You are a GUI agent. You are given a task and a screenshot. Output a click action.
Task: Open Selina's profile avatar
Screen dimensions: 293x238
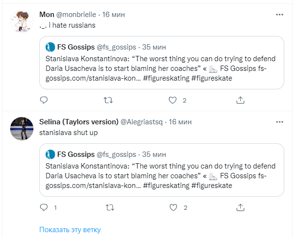(22, 128)
